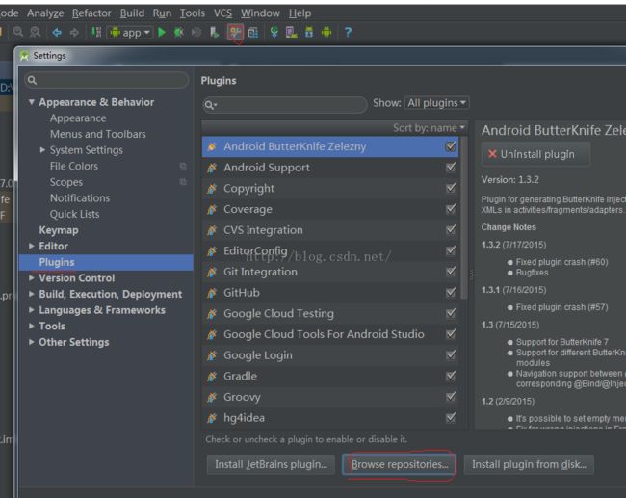Click the copy icon next to File Colors
The height and width of the screenshot is (498, 626).
[183, 166]
